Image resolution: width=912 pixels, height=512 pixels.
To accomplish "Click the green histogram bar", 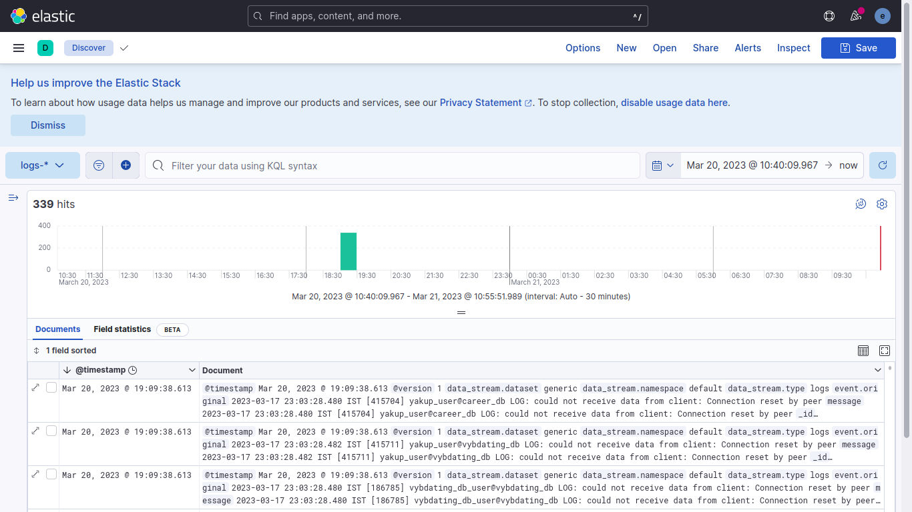I will point(349,251).
